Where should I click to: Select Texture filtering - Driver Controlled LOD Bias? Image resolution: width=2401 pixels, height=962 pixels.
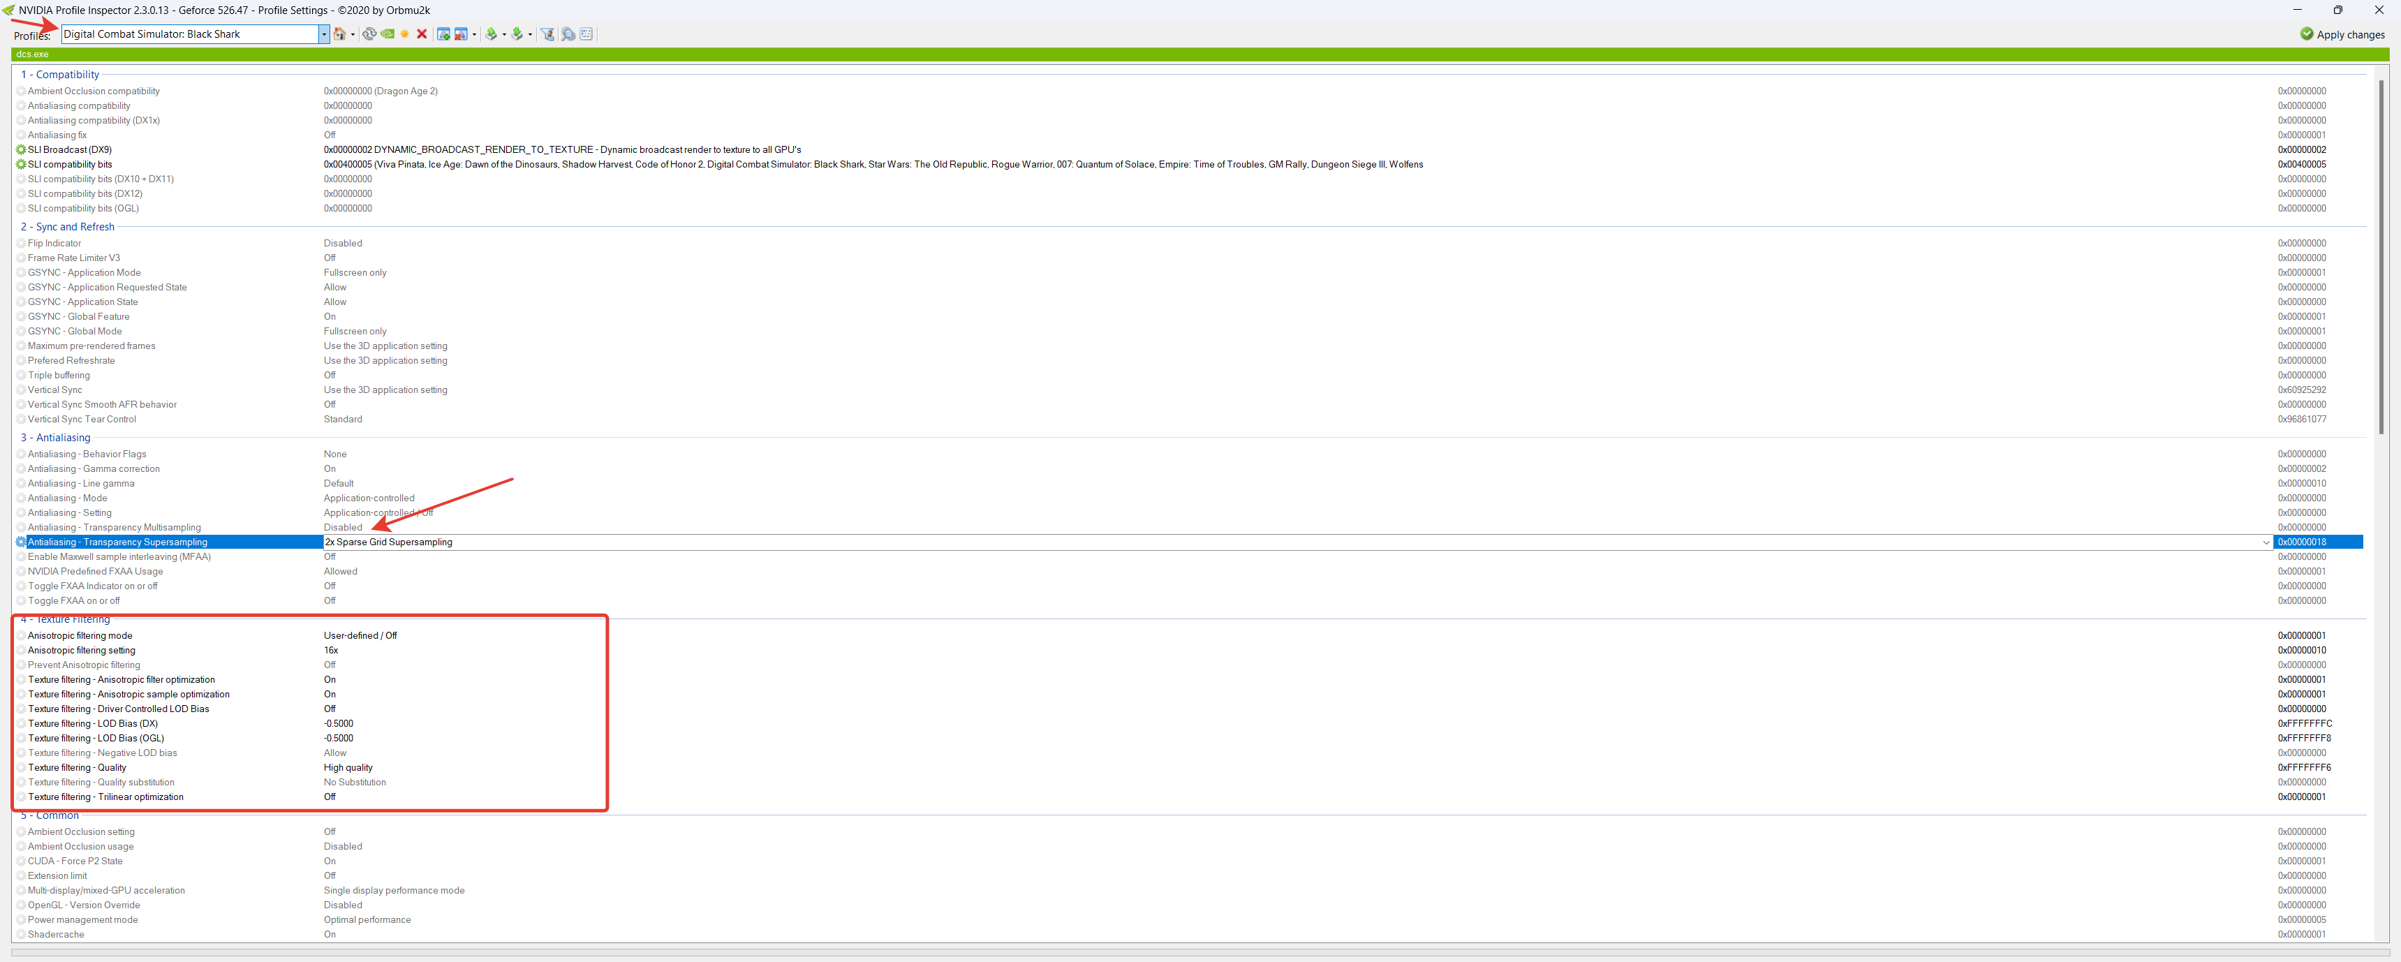point(1188,709)
